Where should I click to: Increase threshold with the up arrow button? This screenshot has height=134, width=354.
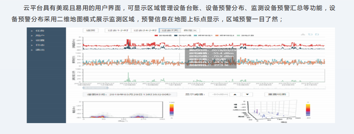pyautogui.click(x=235, y=95)
